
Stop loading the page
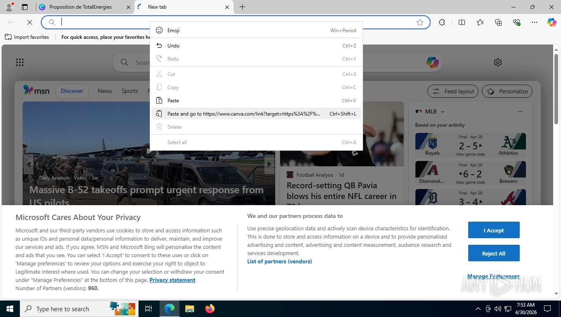[29, 22]
